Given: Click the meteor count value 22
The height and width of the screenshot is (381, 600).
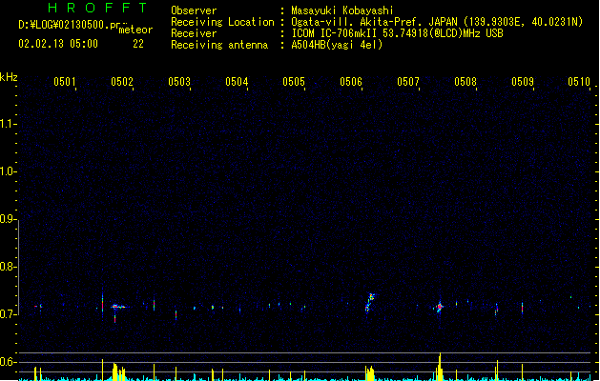Looking at the screenshot, I should (x=138, y=44).
